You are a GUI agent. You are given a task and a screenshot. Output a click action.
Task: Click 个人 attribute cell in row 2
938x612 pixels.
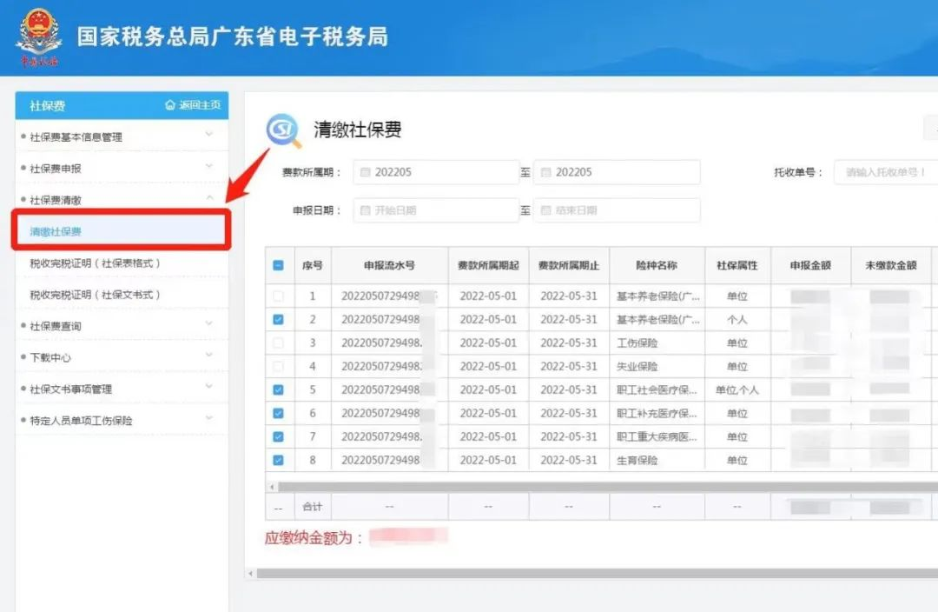click(x=737, y=320)
